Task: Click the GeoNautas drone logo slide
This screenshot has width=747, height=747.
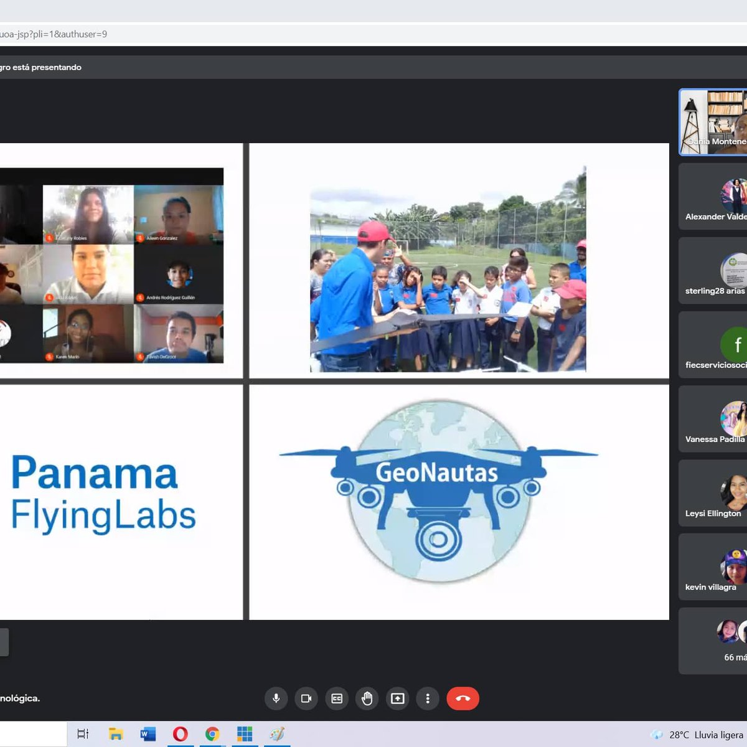Action: 439,491
